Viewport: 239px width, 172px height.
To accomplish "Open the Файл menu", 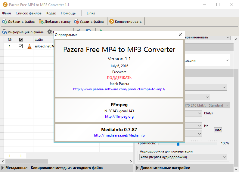I will click(6, 13).
